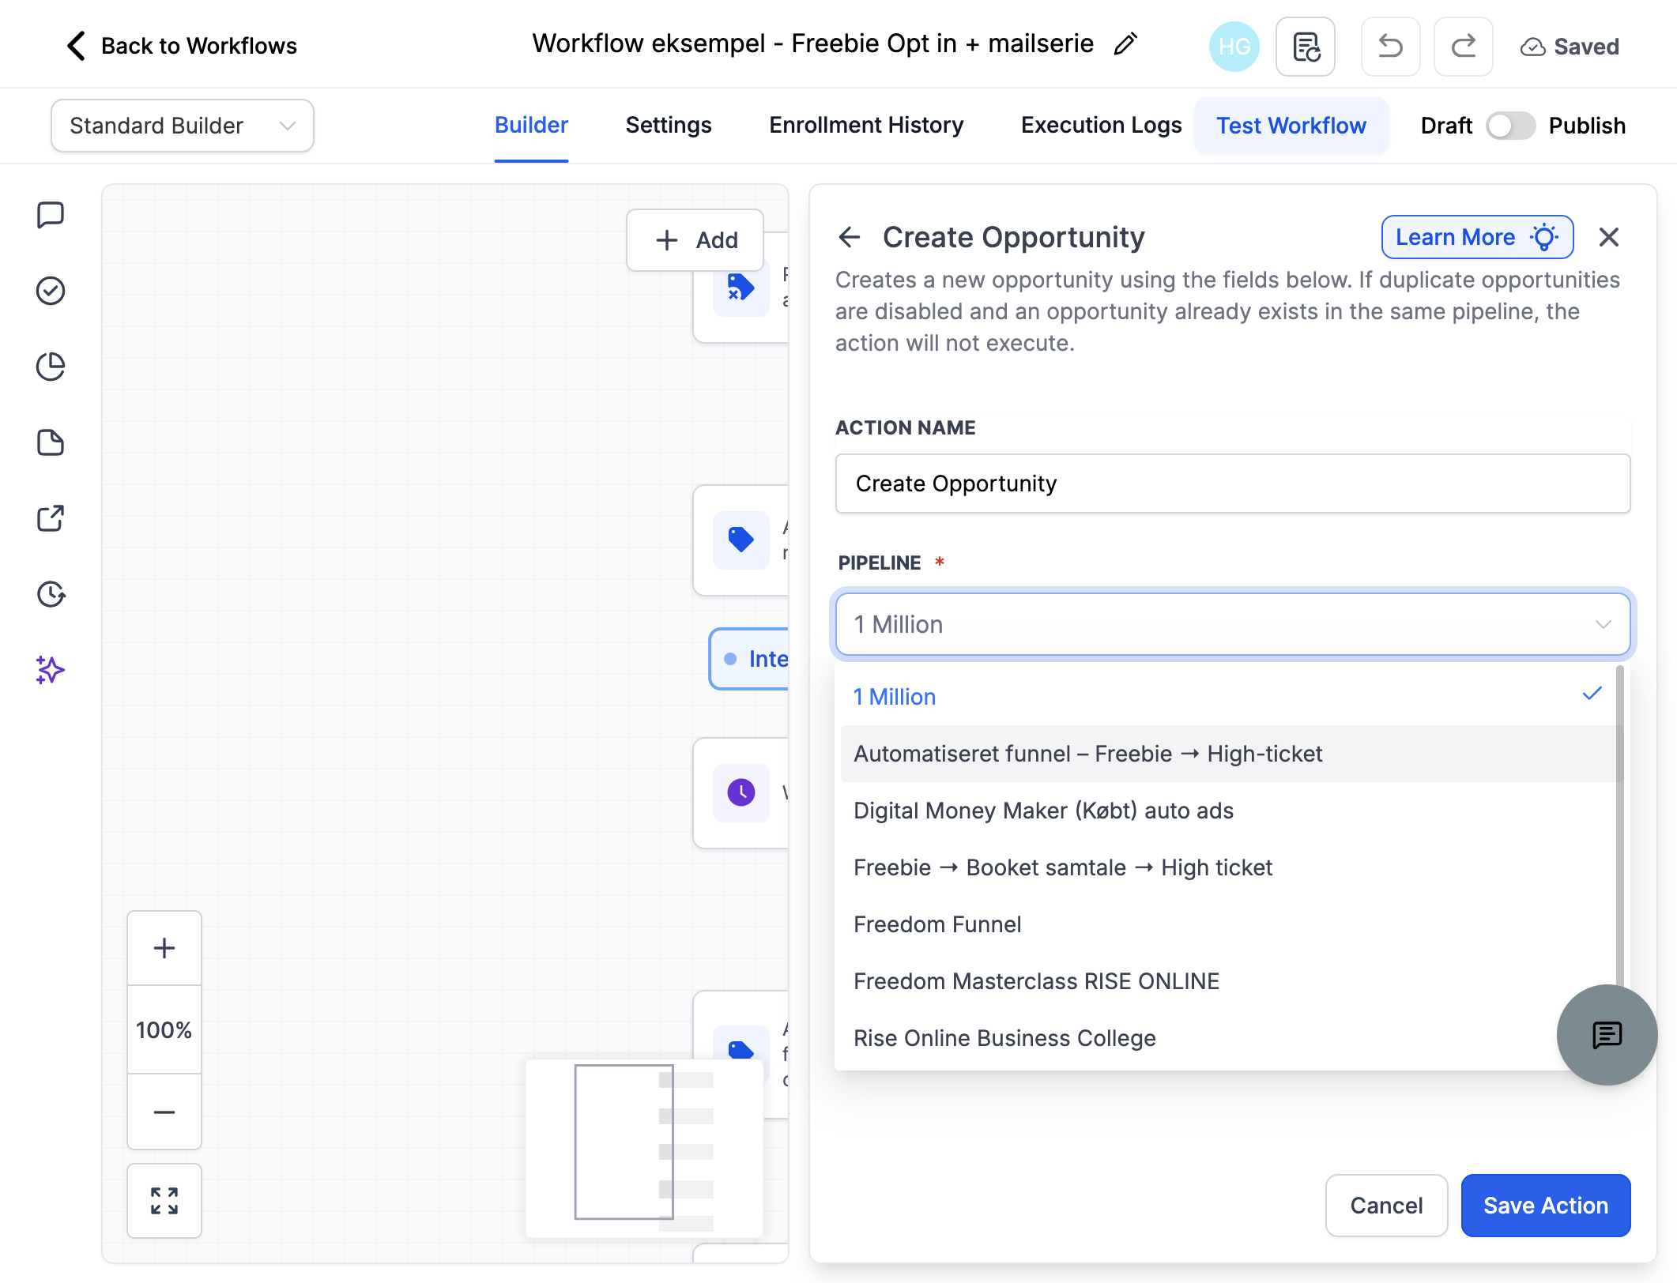Viewport: 1677px width, 1283px height.
Task: Go back to Workflows list
Action: point(182,46)
